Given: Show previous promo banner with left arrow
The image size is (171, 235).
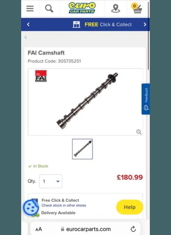Looking at the screenshot, I should pos(28,25).
